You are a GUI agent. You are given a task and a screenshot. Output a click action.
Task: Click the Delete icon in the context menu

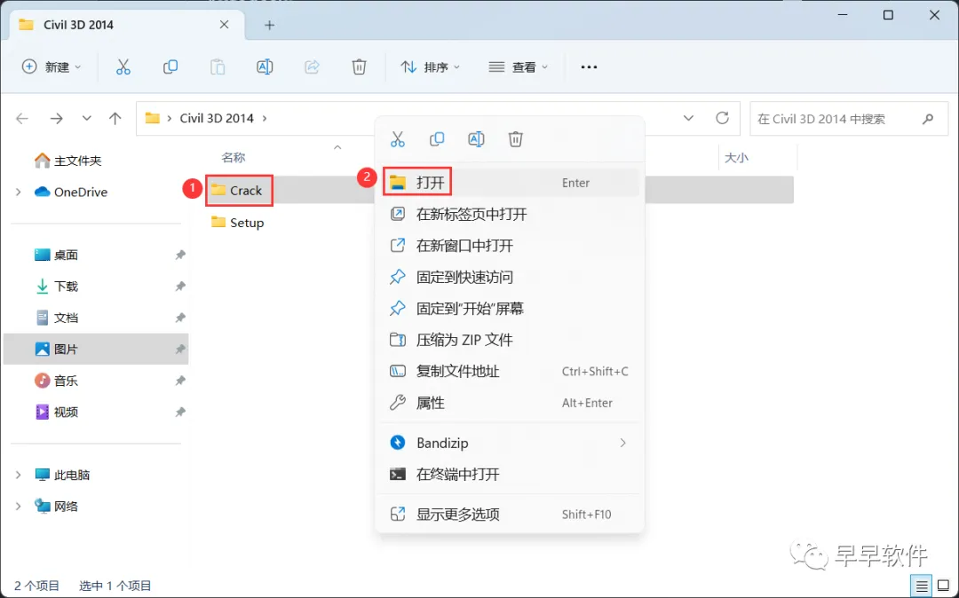tap(516, 139)
